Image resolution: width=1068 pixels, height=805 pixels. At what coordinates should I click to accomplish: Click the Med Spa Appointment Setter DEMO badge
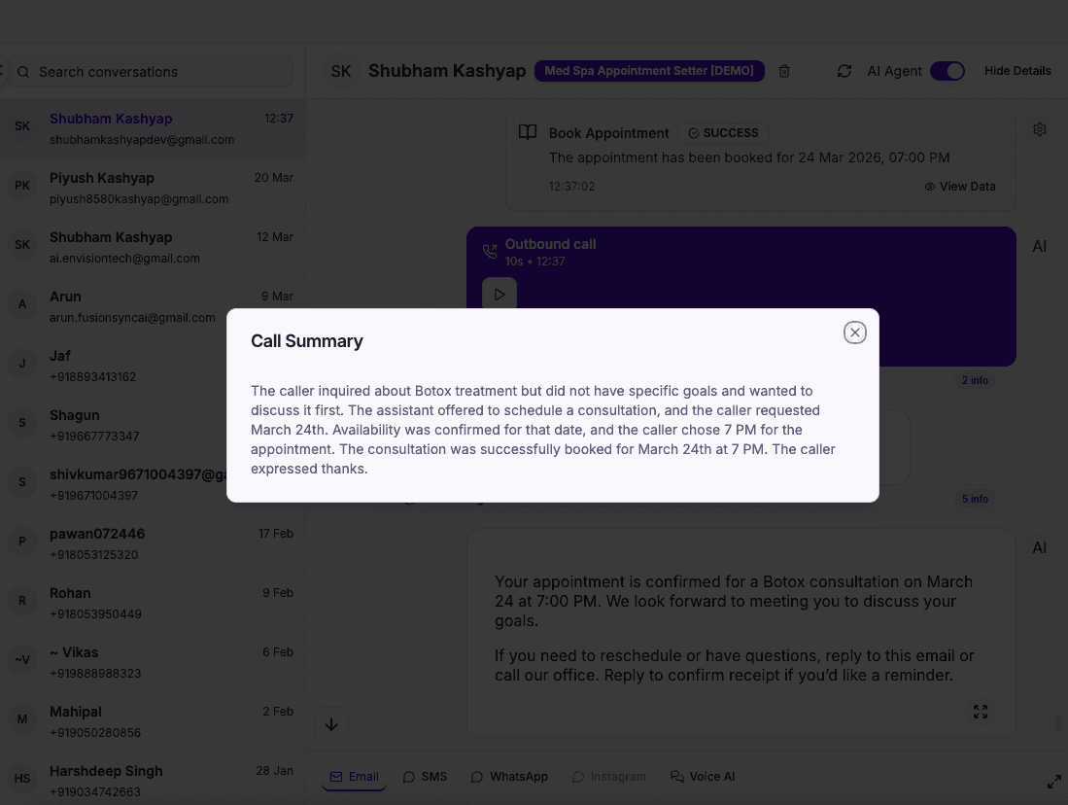(649, 70)
